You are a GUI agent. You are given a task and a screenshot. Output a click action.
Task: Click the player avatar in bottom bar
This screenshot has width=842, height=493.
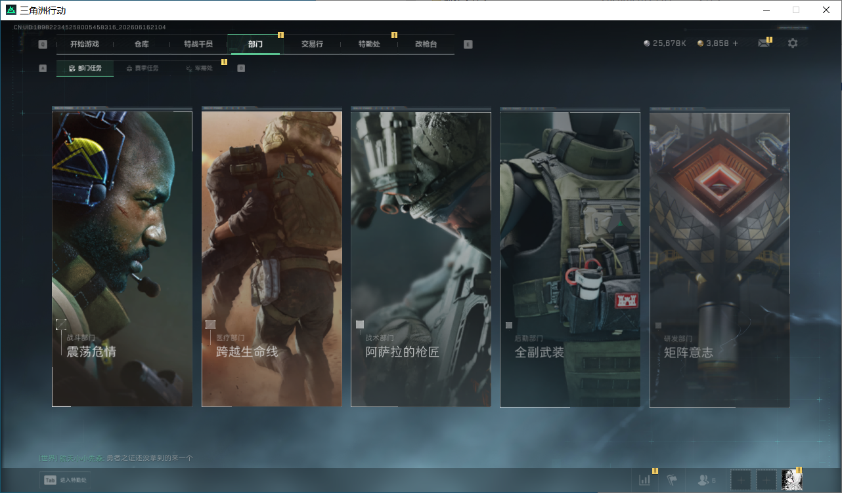[x=793, y=480]
